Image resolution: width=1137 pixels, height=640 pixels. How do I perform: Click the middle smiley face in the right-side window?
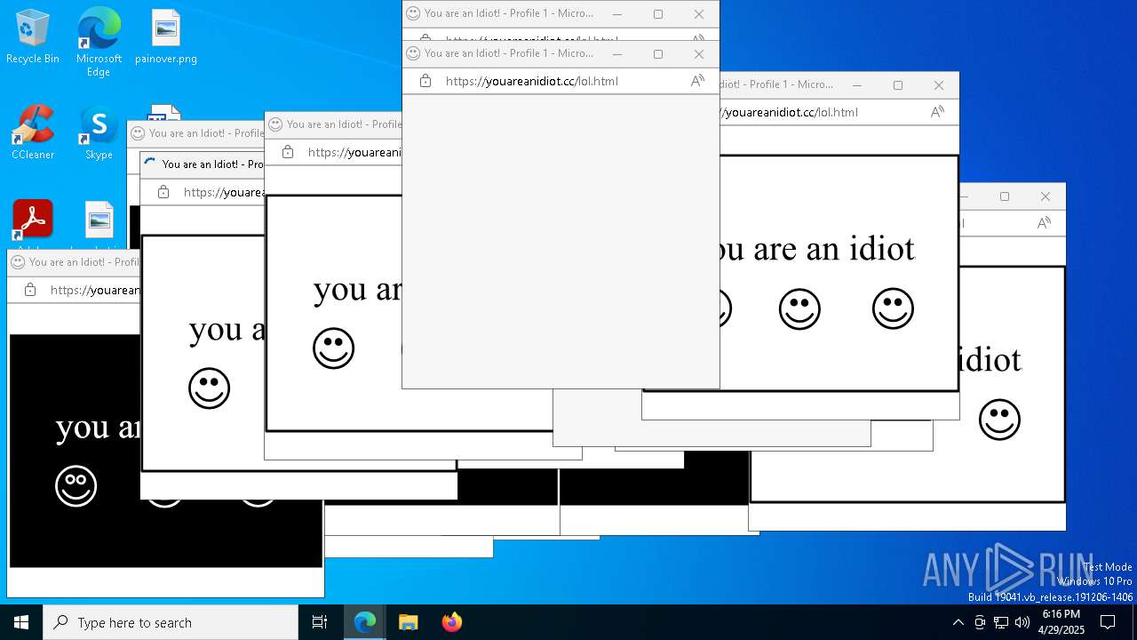tap(799, 308)
